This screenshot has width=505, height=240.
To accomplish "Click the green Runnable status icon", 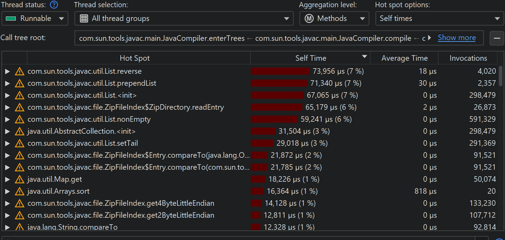I will tap(11, 19).
